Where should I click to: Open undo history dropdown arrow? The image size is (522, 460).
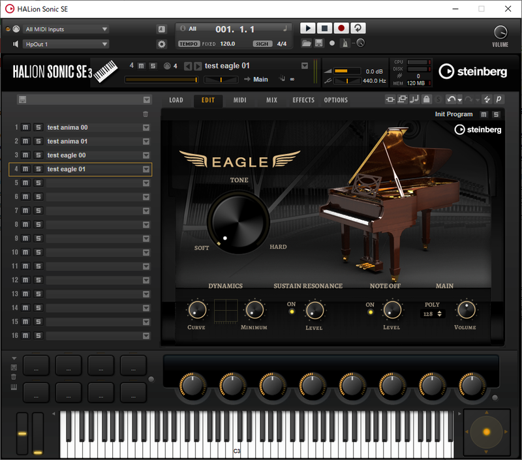[460, 100]
